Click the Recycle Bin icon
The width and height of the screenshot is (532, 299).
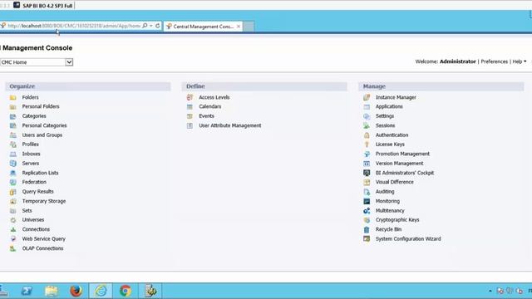[x=367, y=229]
